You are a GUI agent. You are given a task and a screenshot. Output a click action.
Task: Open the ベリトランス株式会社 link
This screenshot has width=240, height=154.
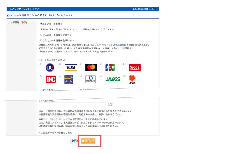click(113, 45)
